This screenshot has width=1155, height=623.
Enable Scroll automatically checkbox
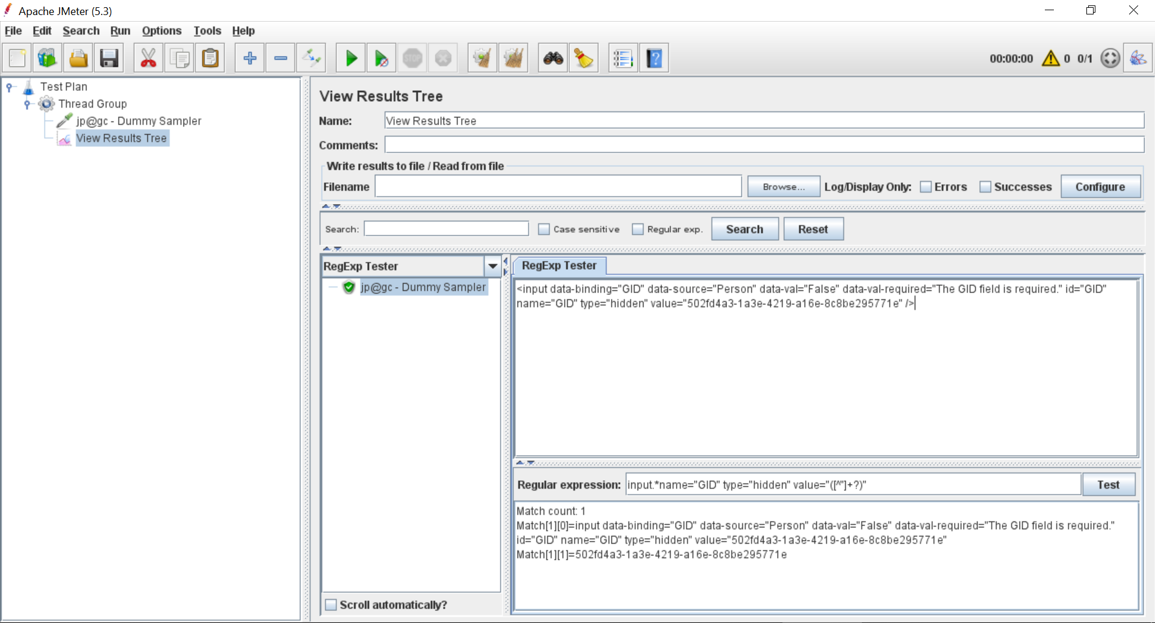331,604
